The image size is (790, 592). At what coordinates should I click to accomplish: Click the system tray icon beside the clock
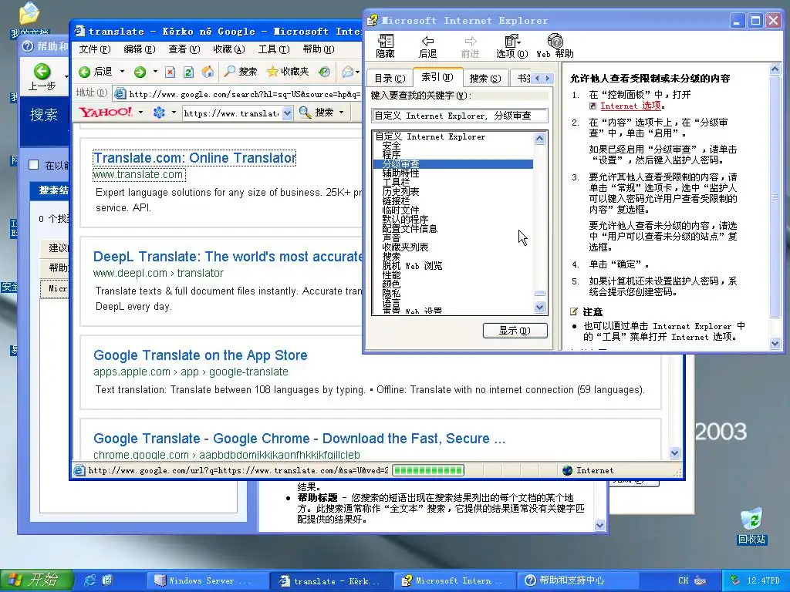click(735, 580)
